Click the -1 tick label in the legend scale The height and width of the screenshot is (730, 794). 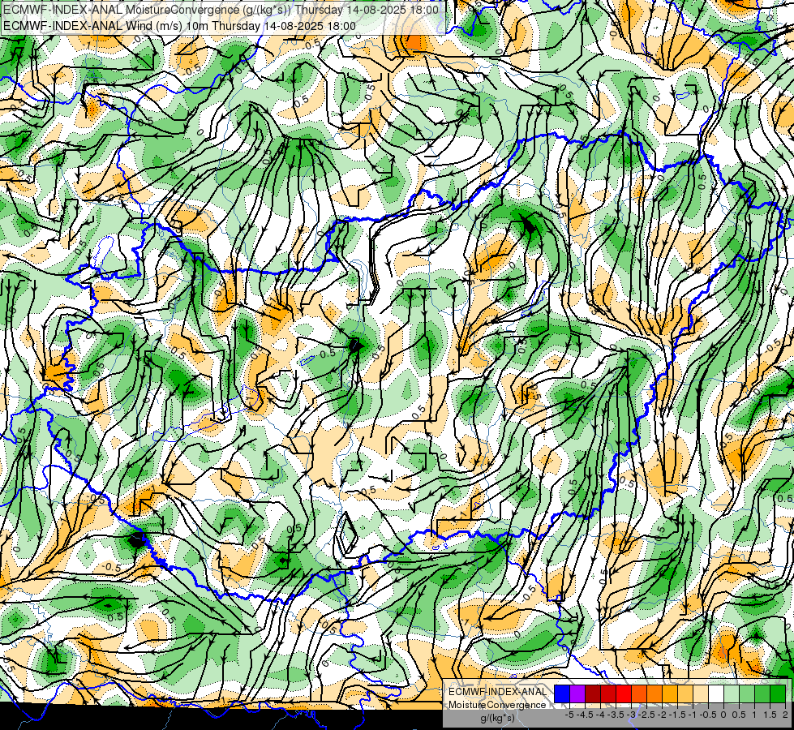point(693,715)
